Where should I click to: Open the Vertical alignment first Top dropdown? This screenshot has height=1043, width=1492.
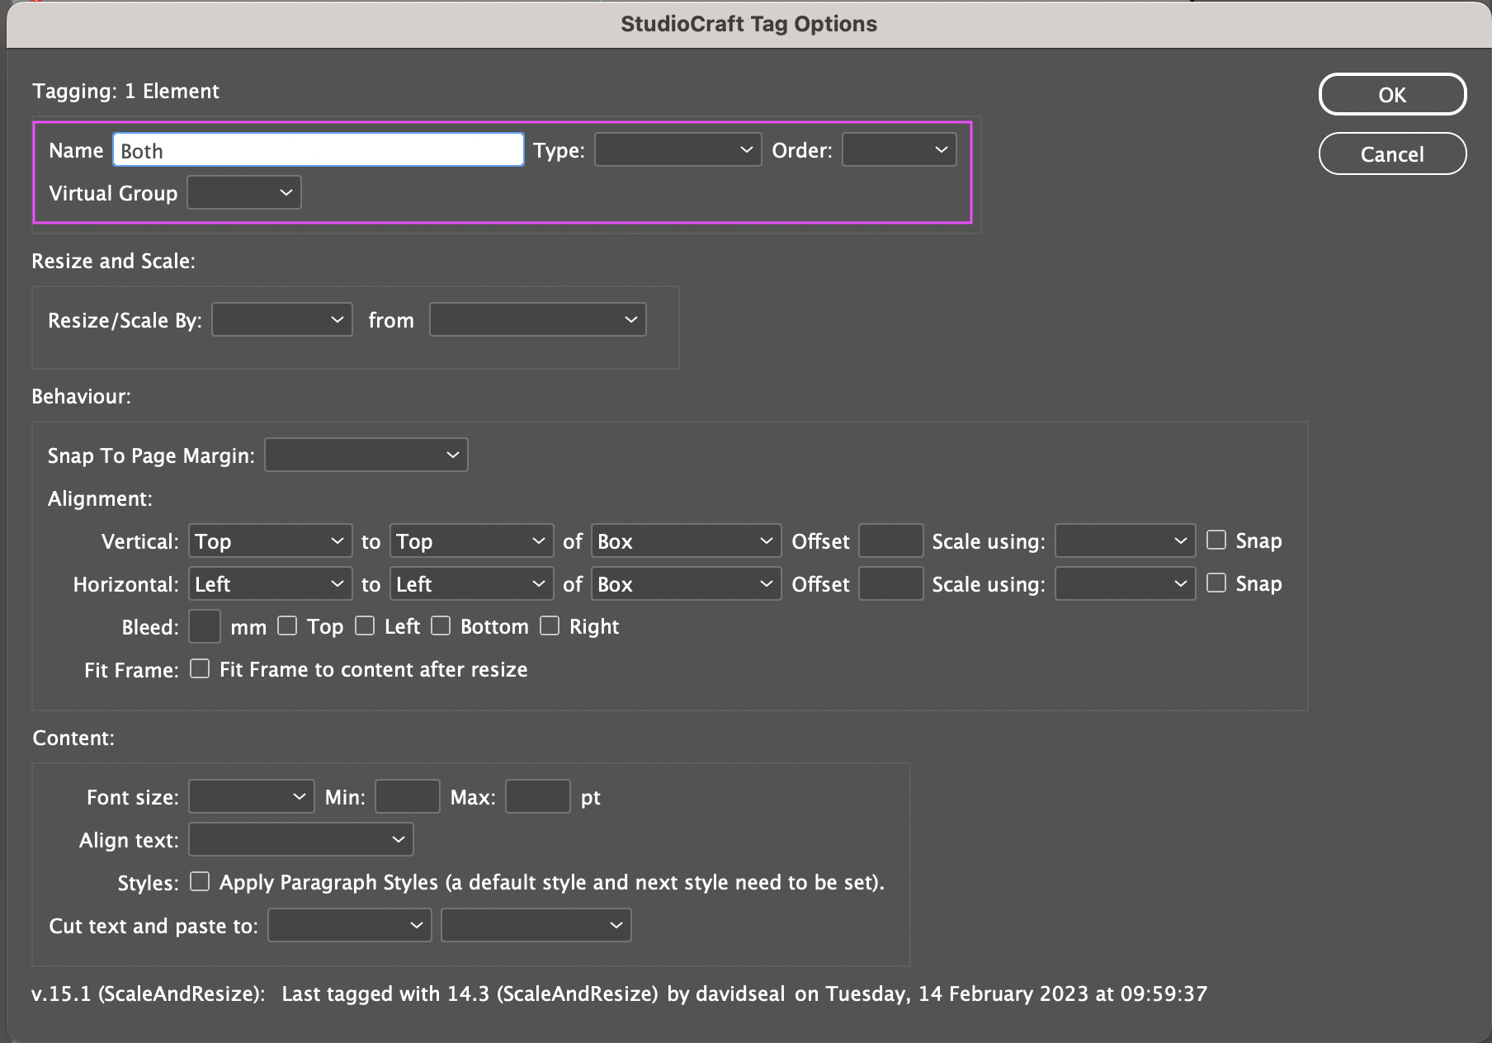click(x=270, y=541)
